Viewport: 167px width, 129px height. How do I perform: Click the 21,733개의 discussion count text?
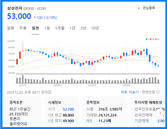[x=19, y=114]
